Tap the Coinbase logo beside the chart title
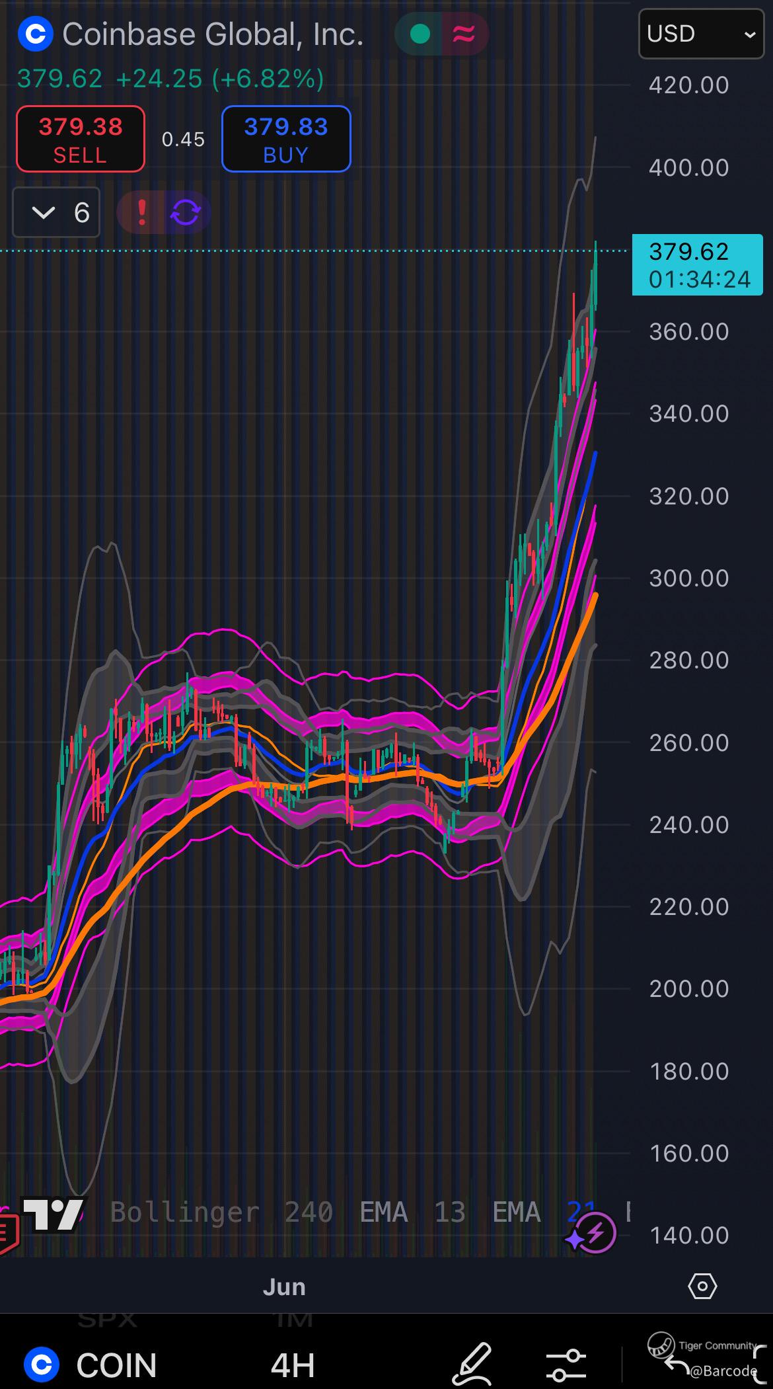The height and width of the screenshot is (1389, 773). point(35,34)
